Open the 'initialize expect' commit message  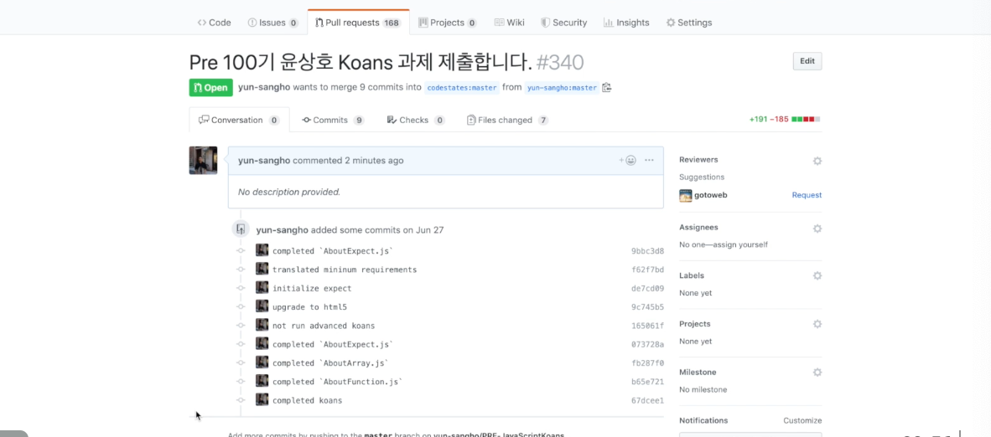tap(312, 289)
